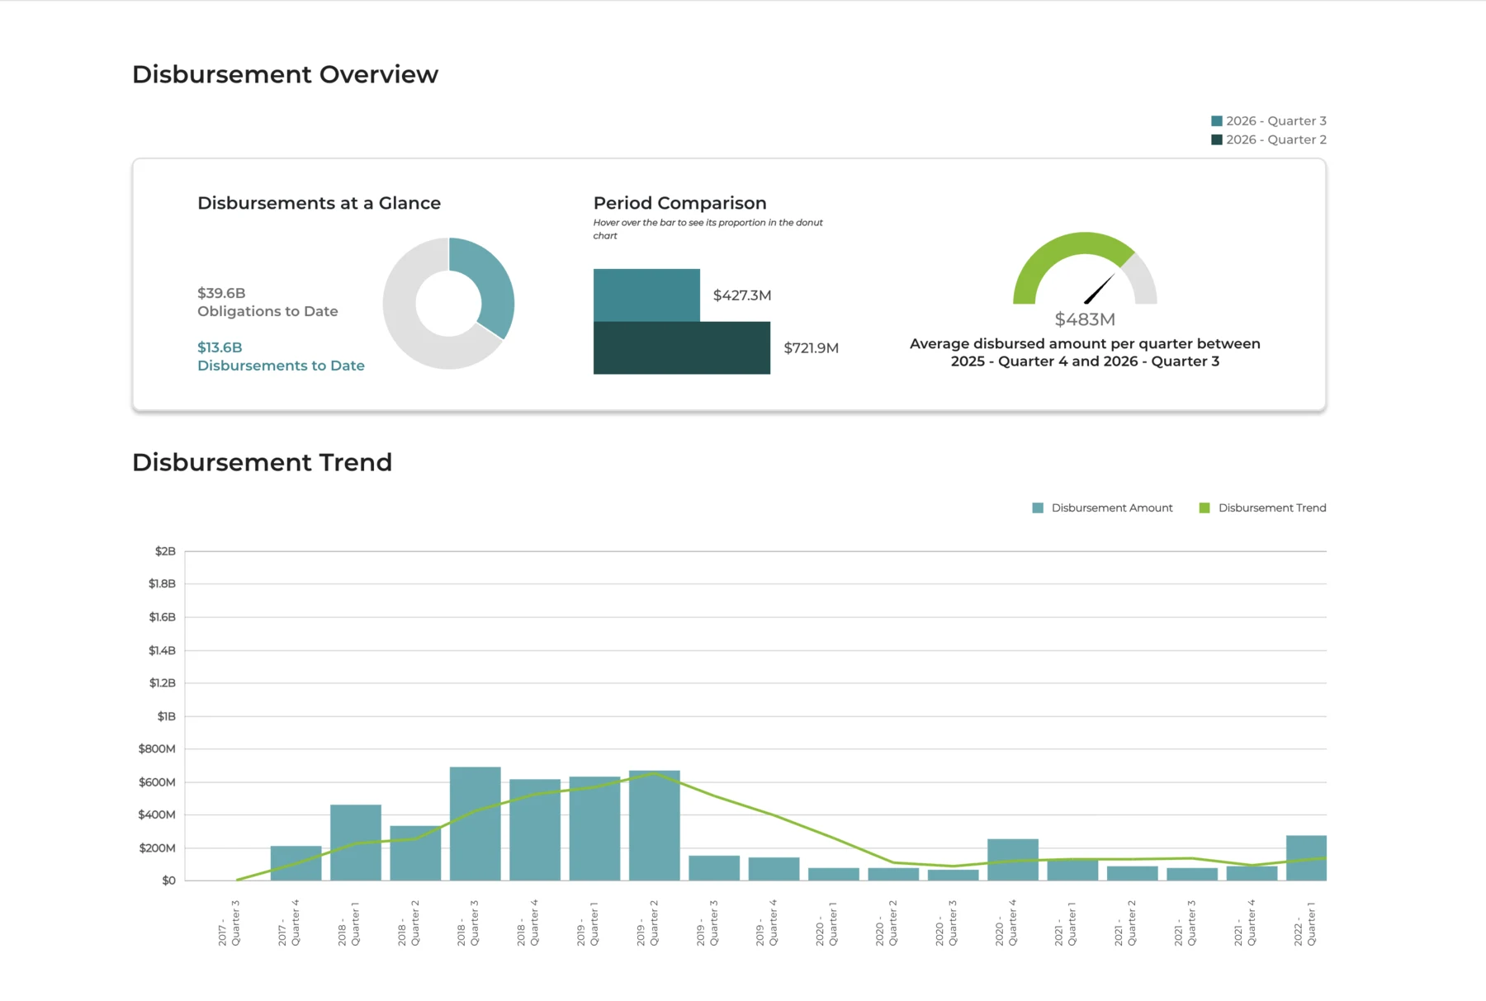The image size is (1486, 1001).
Task: Click the 2019 - Quarter 2 bar
Action: (655, 825)
